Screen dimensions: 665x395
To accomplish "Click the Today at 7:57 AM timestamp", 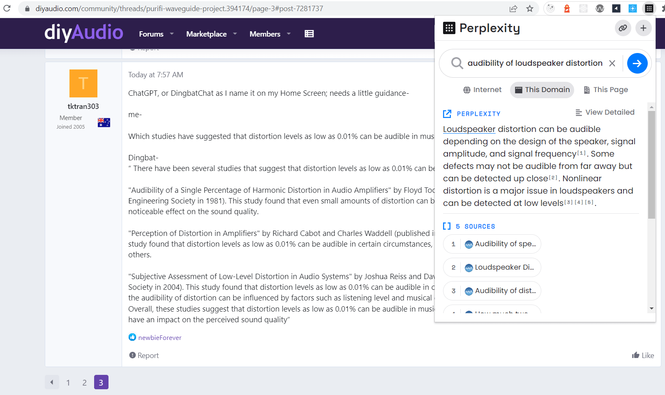I will tap(156, 75).
